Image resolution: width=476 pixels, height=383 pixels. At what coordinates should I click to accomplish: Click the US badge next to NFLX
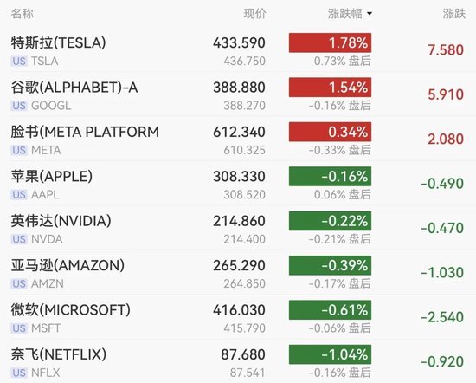point(19,373)
